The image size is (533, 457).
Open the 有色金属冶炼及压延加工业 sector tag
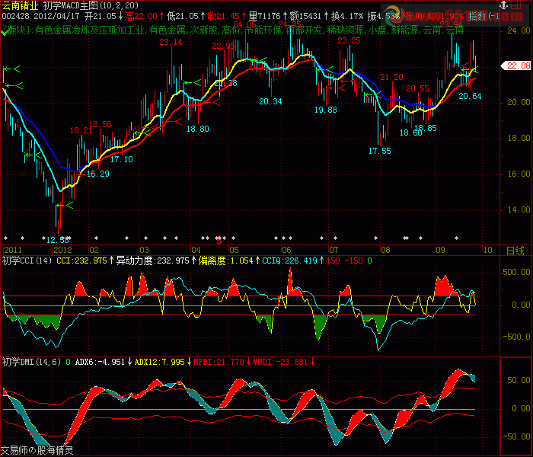coord(90,30)
